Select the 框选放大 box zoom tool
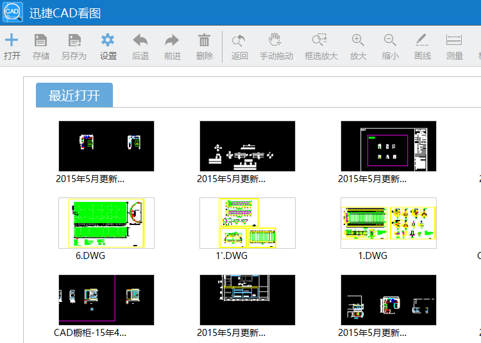Image resolution: width=481 pixels, height=343 pixels. 320,40
